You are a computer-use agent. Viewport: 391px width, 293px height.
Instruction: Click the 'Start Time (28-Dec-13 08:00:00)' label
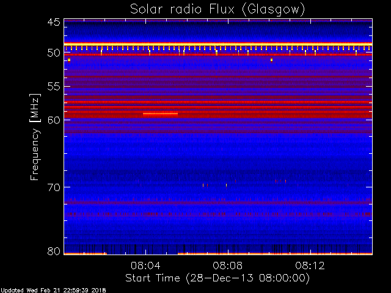click(217, 278)
